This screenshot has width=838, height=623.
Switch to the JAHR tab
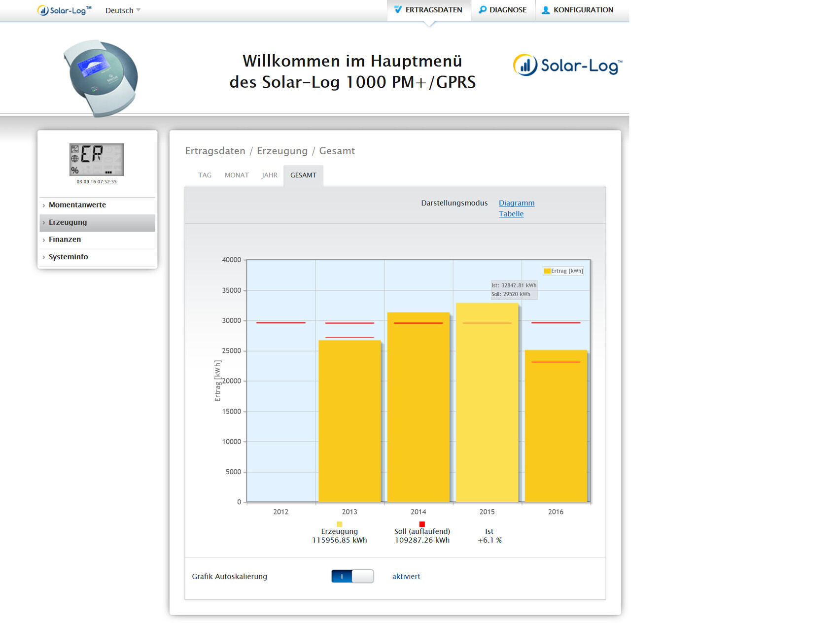tap(269, 175)
